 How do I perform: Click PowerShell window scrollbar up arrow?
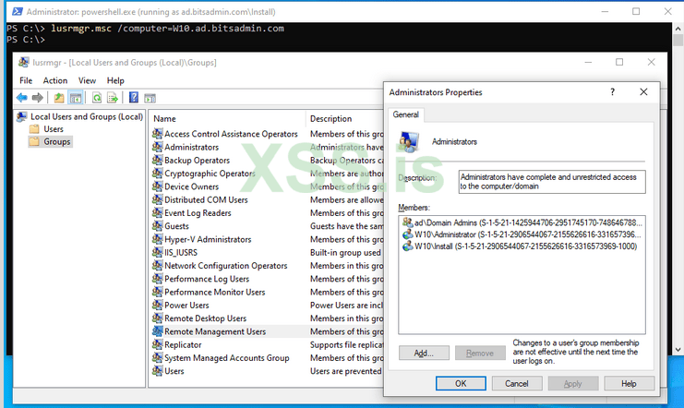pyautogui.click(x=678, y=29)
